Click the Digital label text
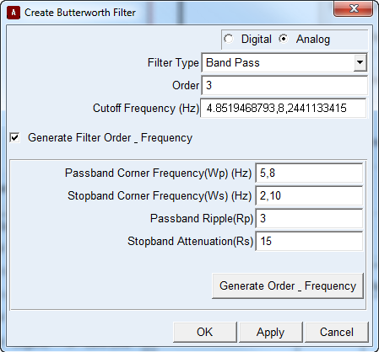The height and width of the screenshot is (352, 379). coord(257,39)
